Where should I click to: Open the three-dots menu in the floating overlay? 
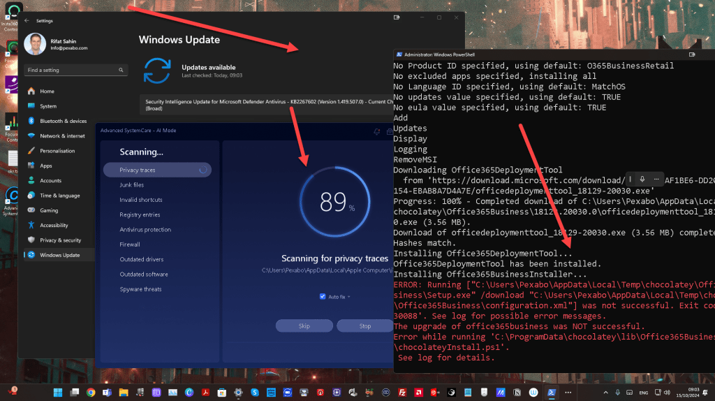656,180
